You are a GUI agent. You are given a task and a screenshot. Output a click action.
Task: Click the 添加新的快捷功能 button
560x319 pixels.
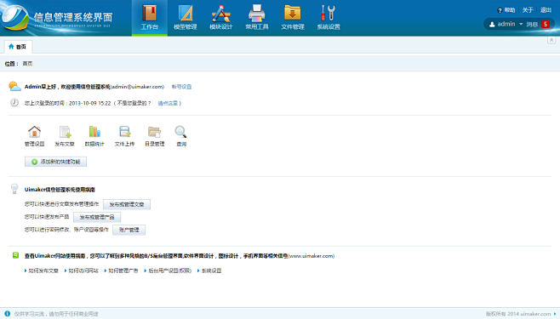[x=55, y=162]
